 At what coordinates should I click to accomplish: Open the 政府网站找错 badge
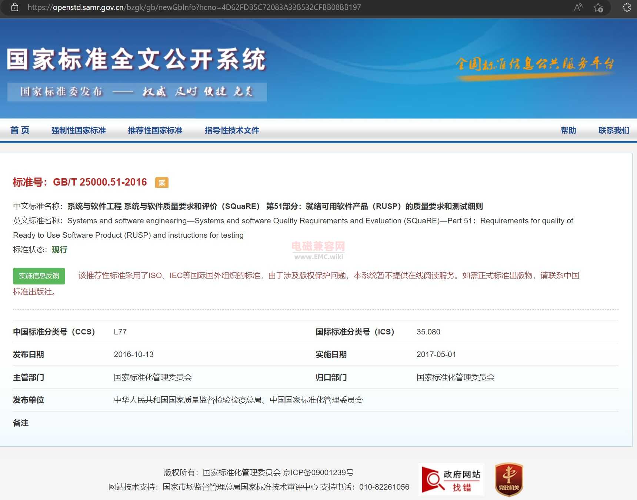[451, 480]
